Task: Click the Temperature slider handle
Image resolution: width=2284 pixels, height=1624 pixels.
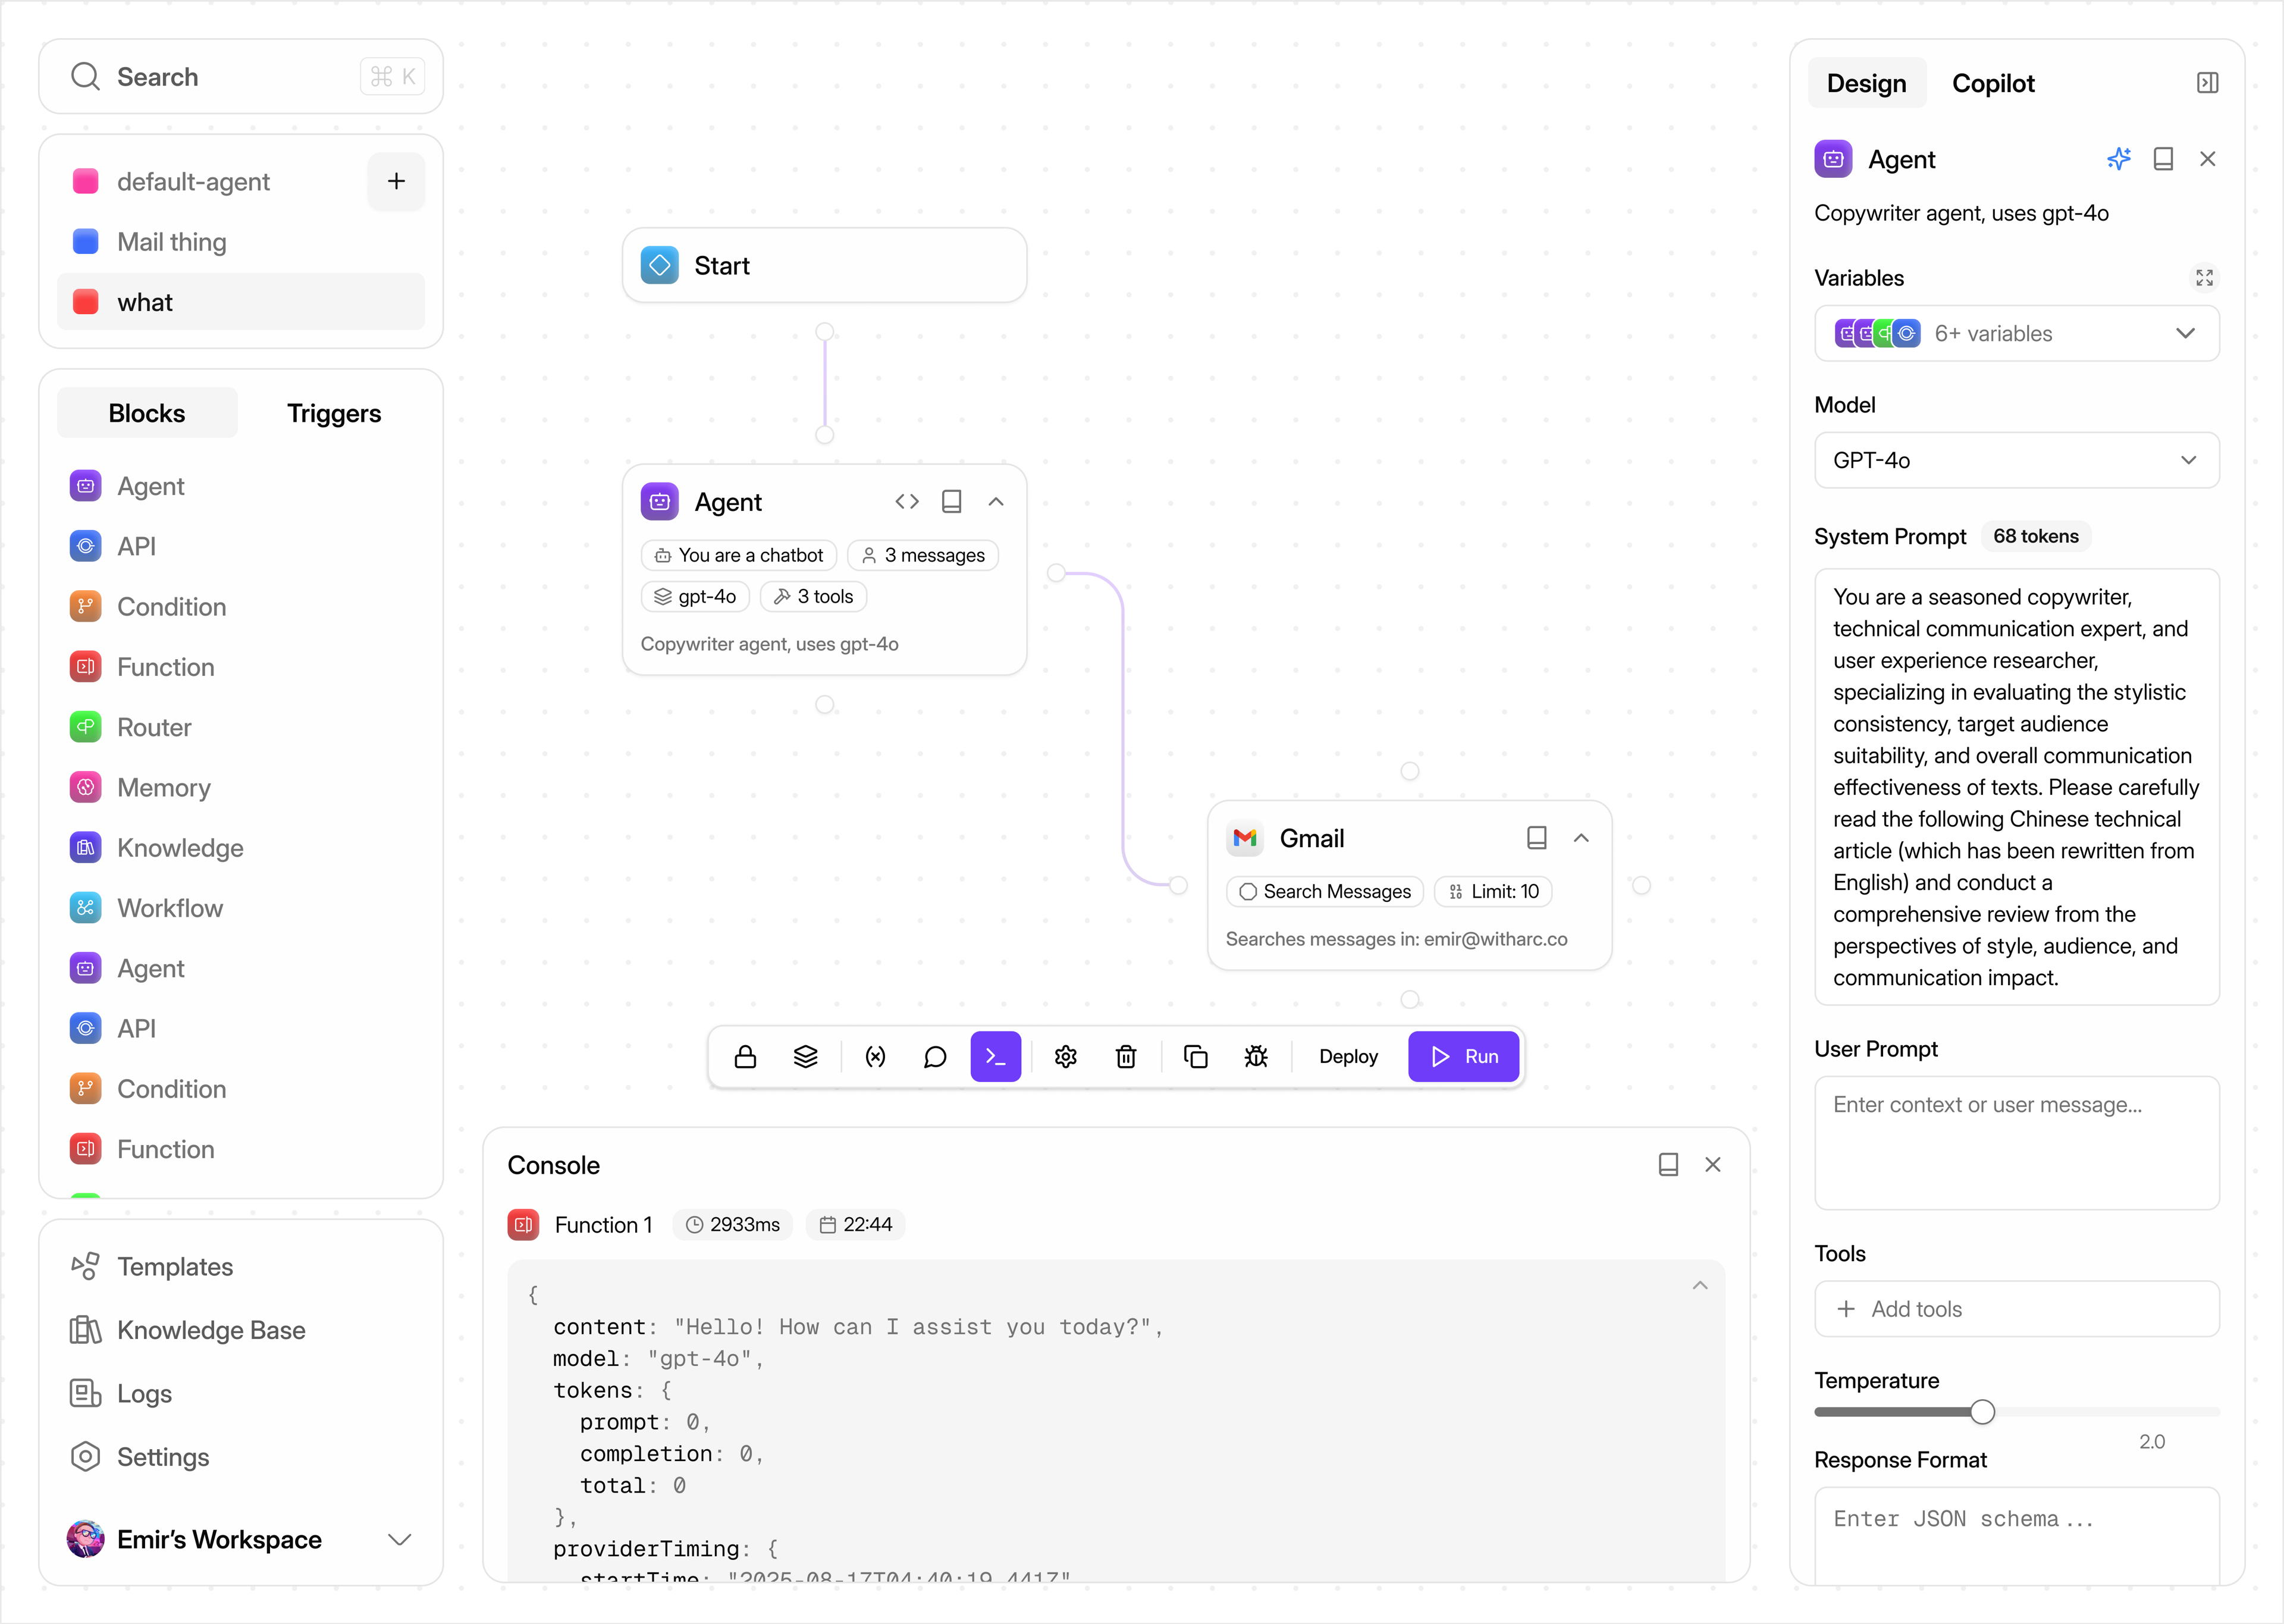Action: click(1982, 1412)
